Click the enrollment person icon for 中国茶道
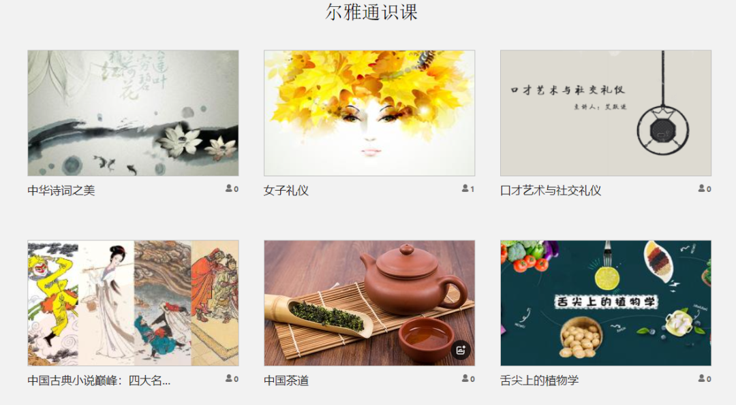736x405 pixels. coord(465,378)
